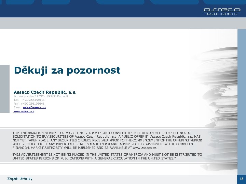
Task: Open the sales@asseco.cz email link
Action: pyautogui.click(x=35, y=107)
